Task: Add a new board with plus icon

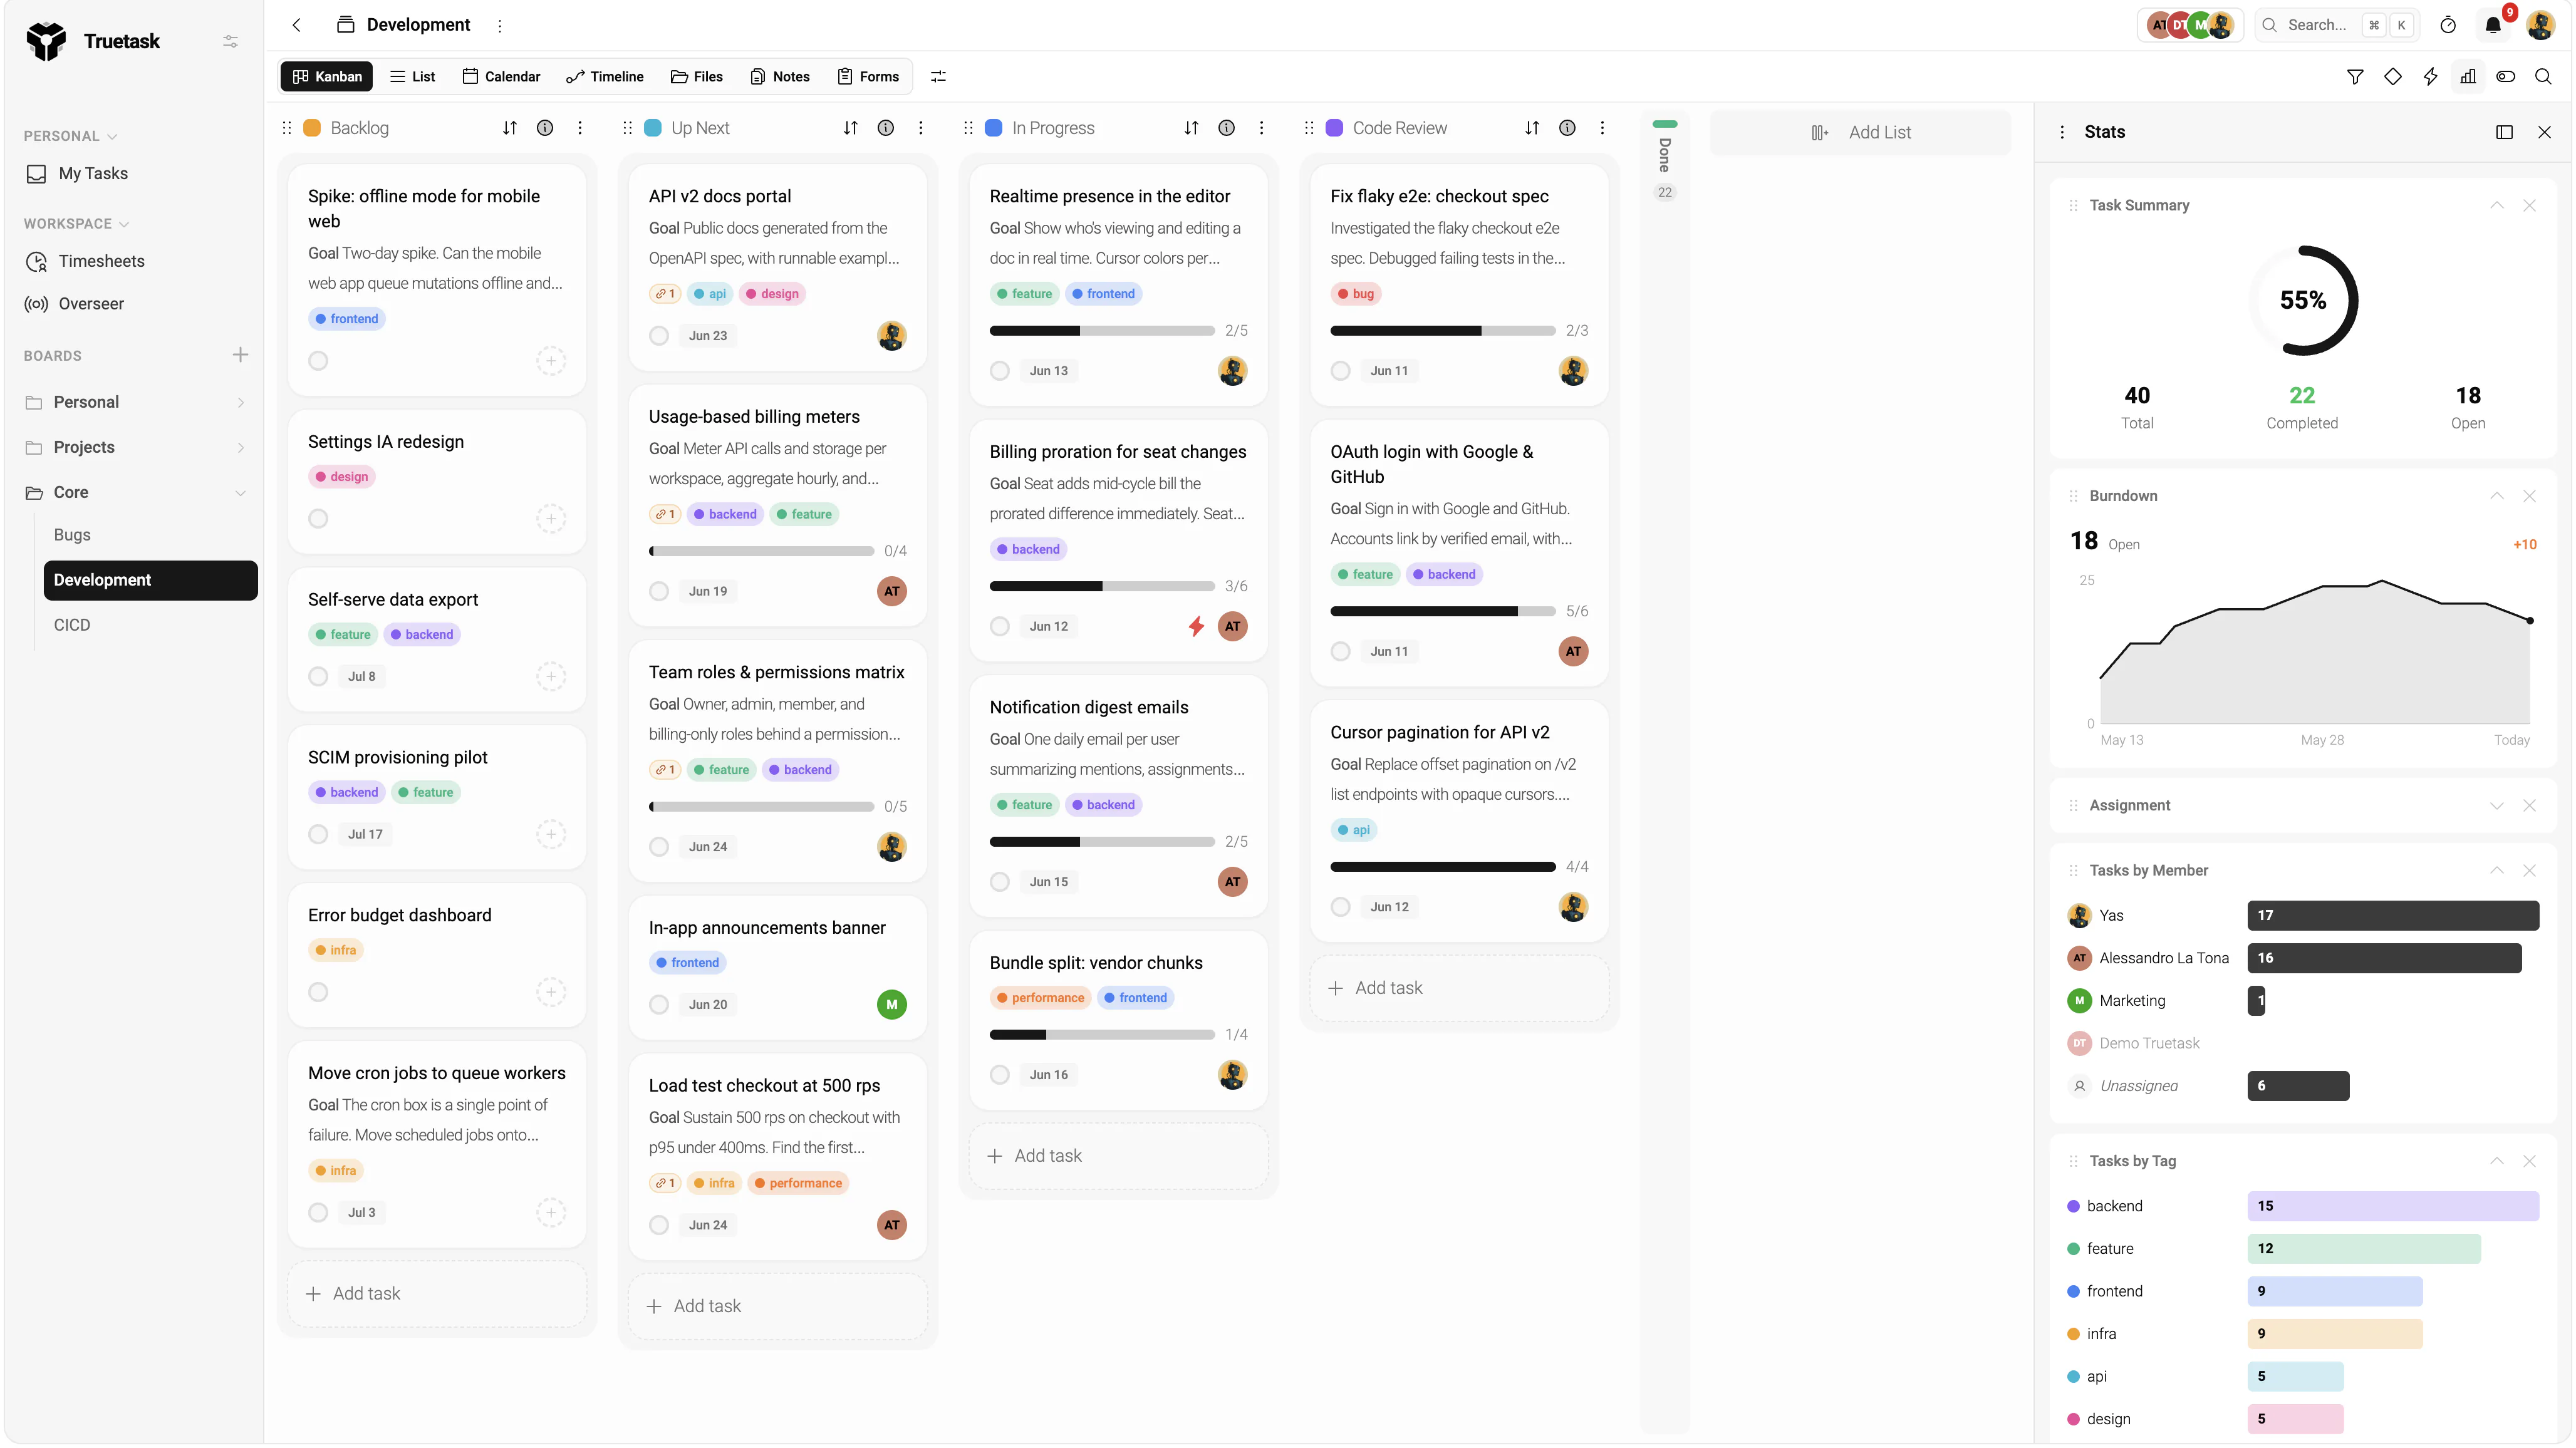Action: pos(240,355)
